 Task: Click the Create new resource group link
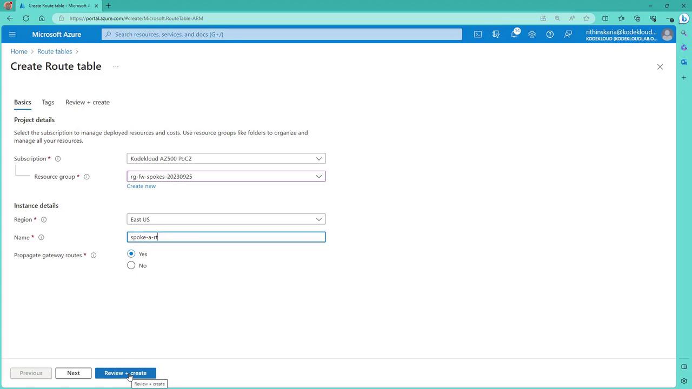tap(141, 186)
